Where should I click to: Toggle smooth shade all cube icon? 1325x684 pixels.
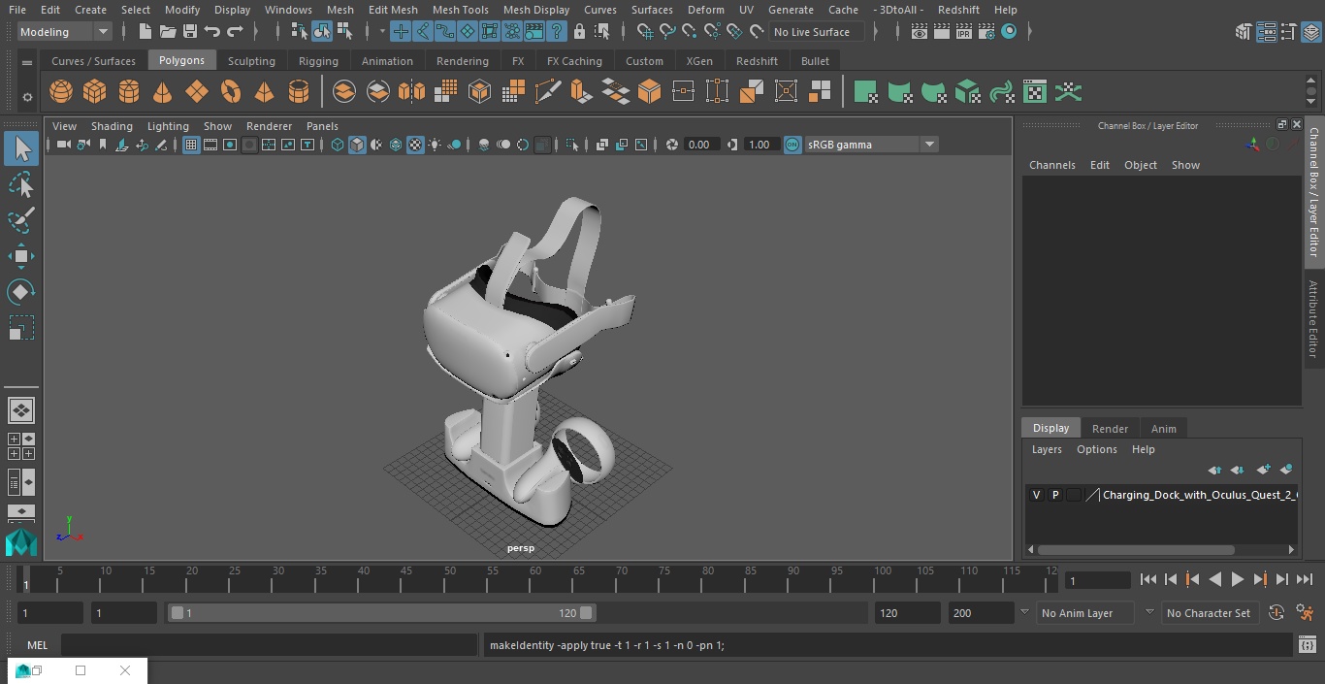(357, 145)
